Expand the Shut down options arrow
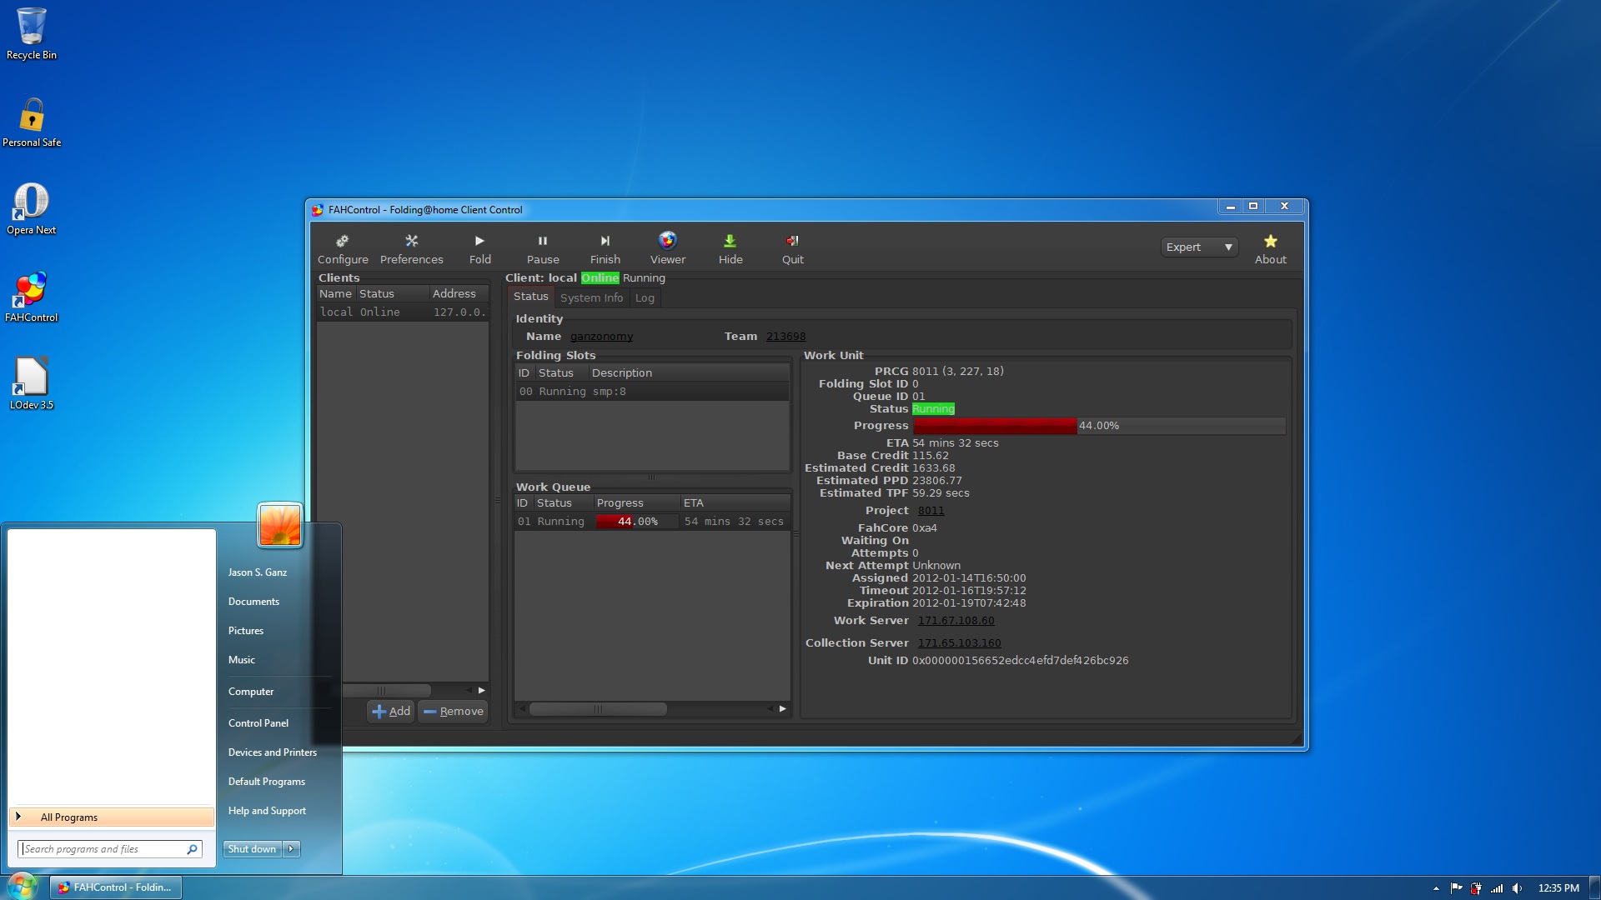 click(291, 849)
